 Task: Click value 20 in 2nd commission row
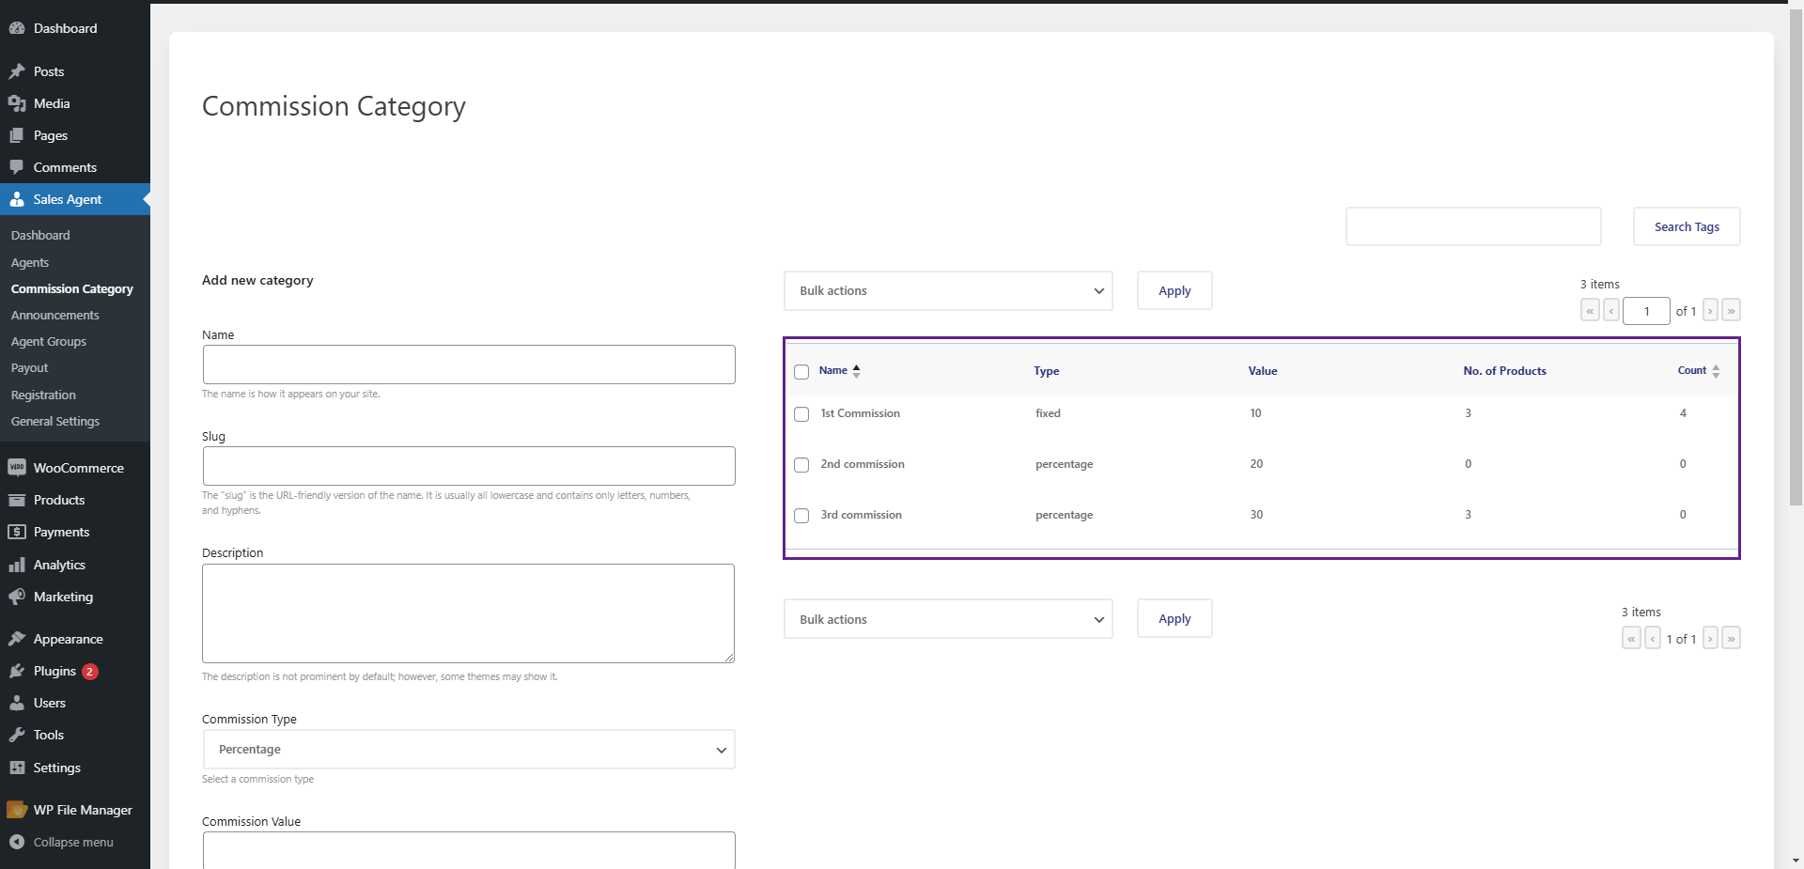[x=1256, y=464]
